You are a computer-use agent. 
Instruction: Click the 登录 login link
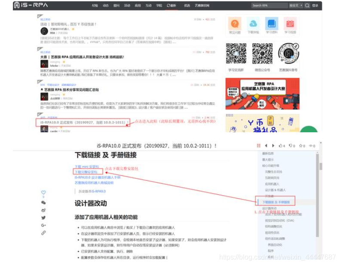click(315, 6)
